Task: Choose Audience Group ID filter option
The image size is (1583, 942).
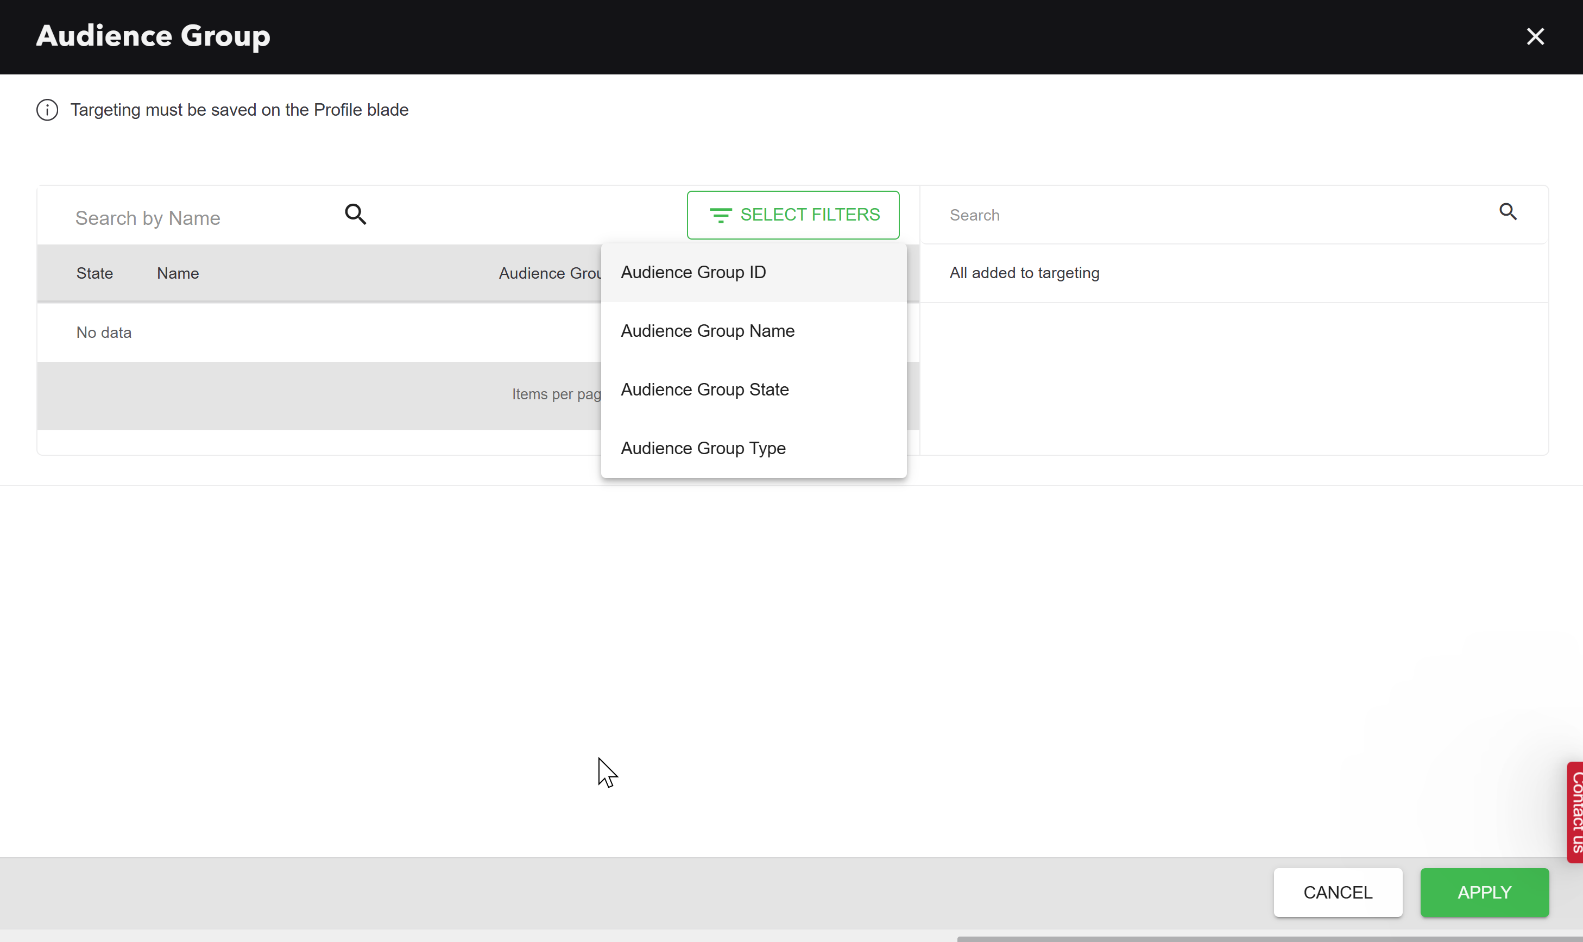Action: (x=693, y=272)
